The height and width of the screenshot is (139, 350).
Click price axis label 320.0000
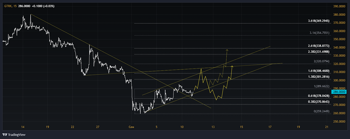point(339,64)
